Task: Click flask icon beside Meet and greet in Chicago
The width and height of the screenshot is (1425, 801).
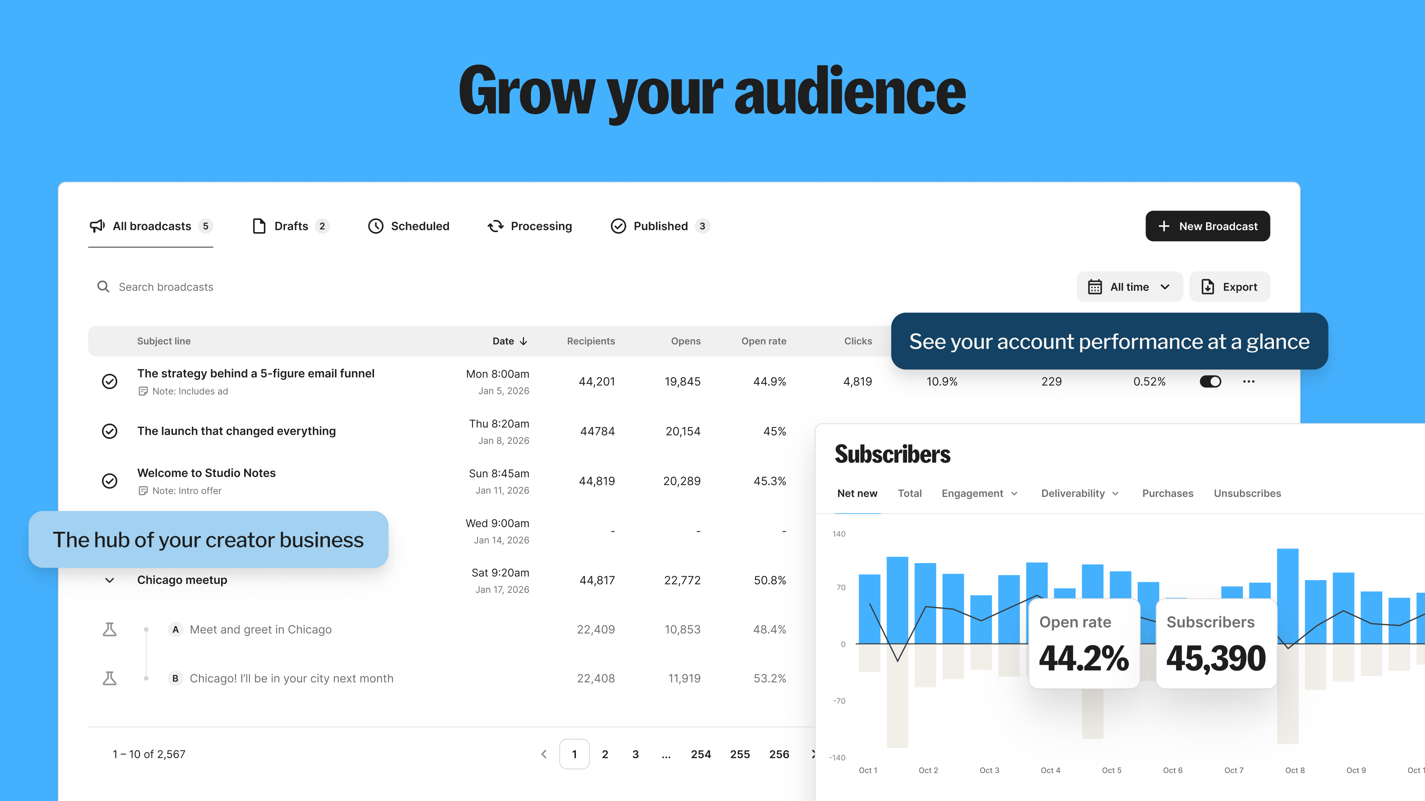Action: [109, 630]
